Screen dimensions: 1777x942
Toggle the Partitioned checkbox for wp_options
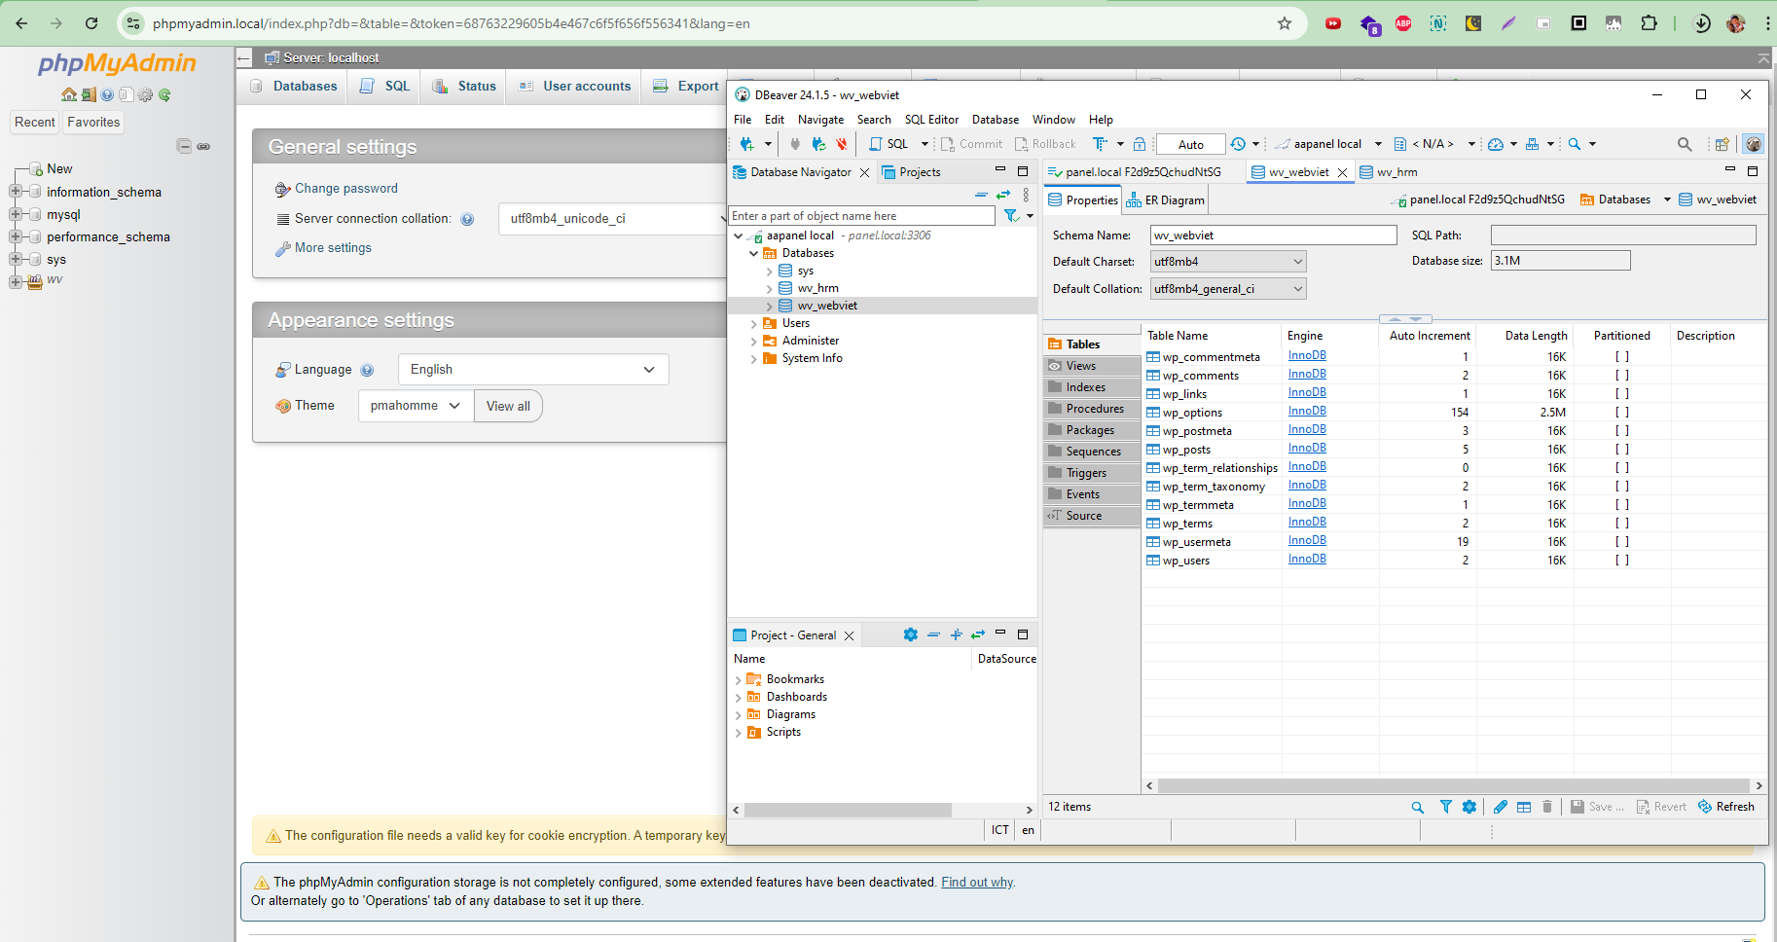[x=1621, y=413]
